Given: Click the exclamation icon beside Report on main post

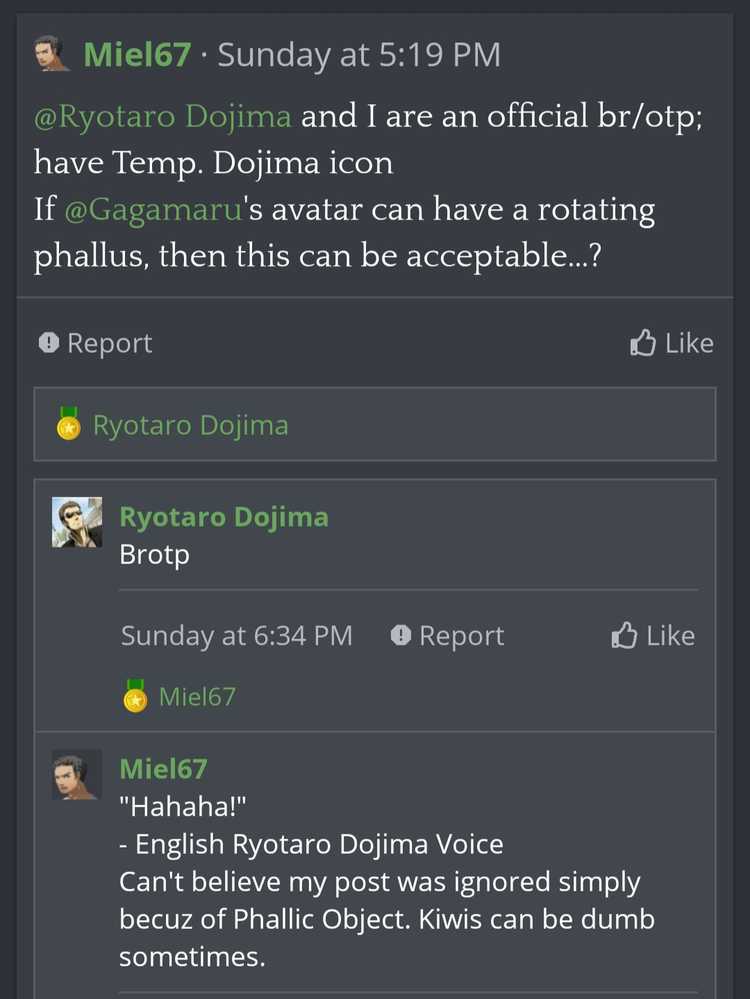Looking at the screenshot, I should 49,342.
